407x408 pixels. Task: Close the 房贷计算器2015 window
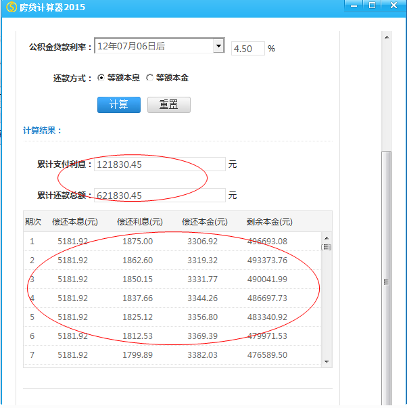coord(393,5)
